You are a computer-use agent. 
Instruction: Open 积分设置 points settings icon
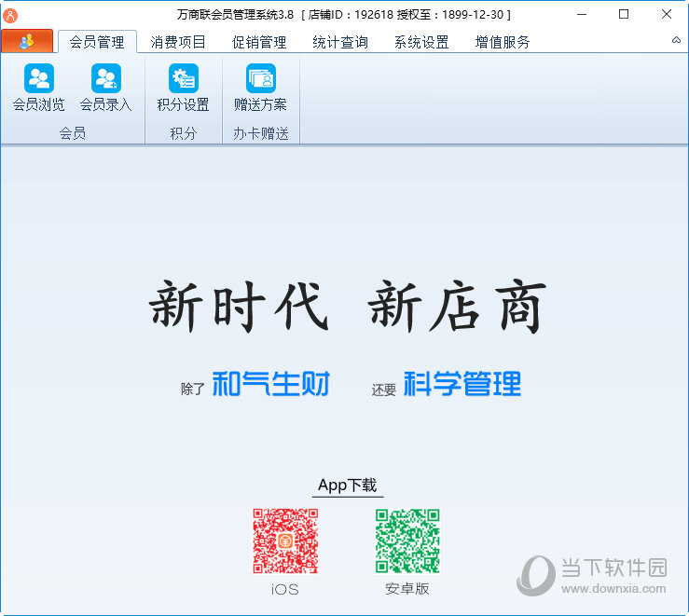point(184,87)
